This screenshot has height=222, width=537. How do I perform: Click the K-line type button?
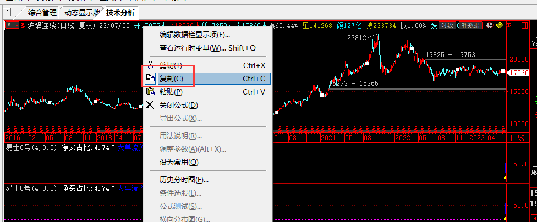(x=9, y=25)
